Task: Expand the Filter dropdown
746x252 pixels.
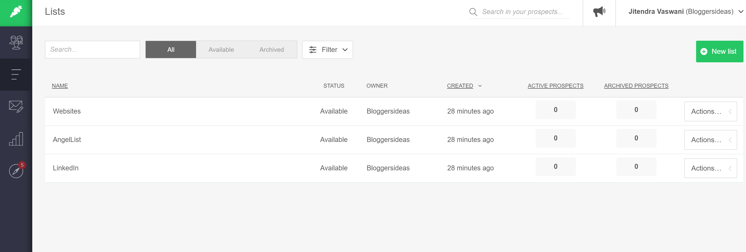Action: (x=328, y=50)
